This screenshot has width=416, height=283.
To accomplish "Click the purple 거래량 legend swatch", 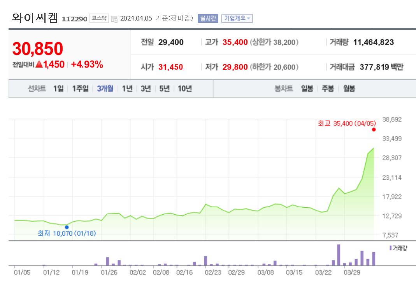I will 391,248.
